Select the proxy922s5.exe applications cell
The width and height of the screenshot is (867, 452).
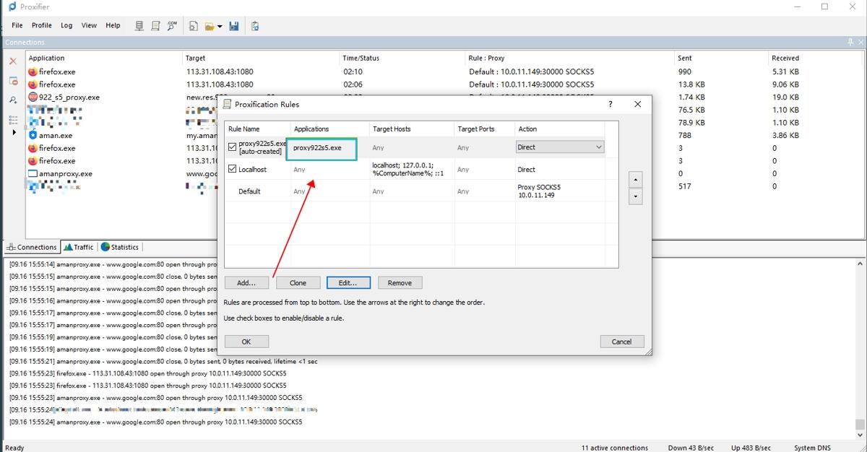(322, 149)
